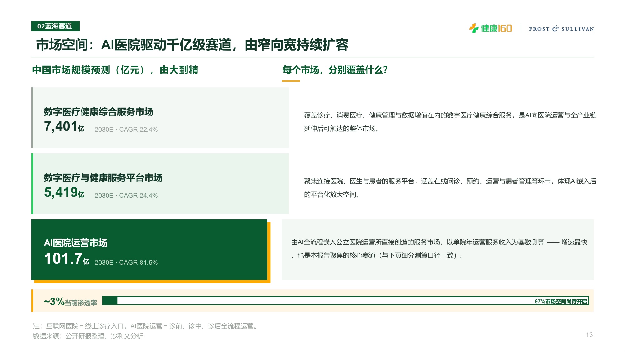625x352 pixels.
Task: Click the ~3% 当前渗透率 label
Action: (x=70, y=302)
